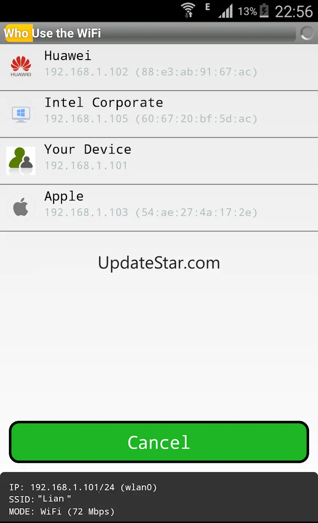Tap the spinning refresh indicator in title bar
The image size is (318, 523).
pos(307,33)
